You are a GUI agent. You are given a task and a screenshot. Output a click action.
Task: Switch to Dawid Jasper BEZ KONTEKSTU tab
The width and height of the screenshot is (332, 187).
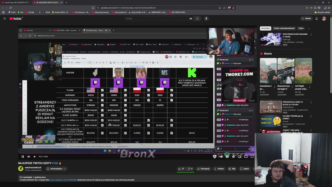(16, 3)
